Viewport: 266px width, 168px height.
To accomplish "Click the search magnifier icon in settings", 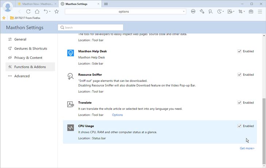I will (62, 27).
